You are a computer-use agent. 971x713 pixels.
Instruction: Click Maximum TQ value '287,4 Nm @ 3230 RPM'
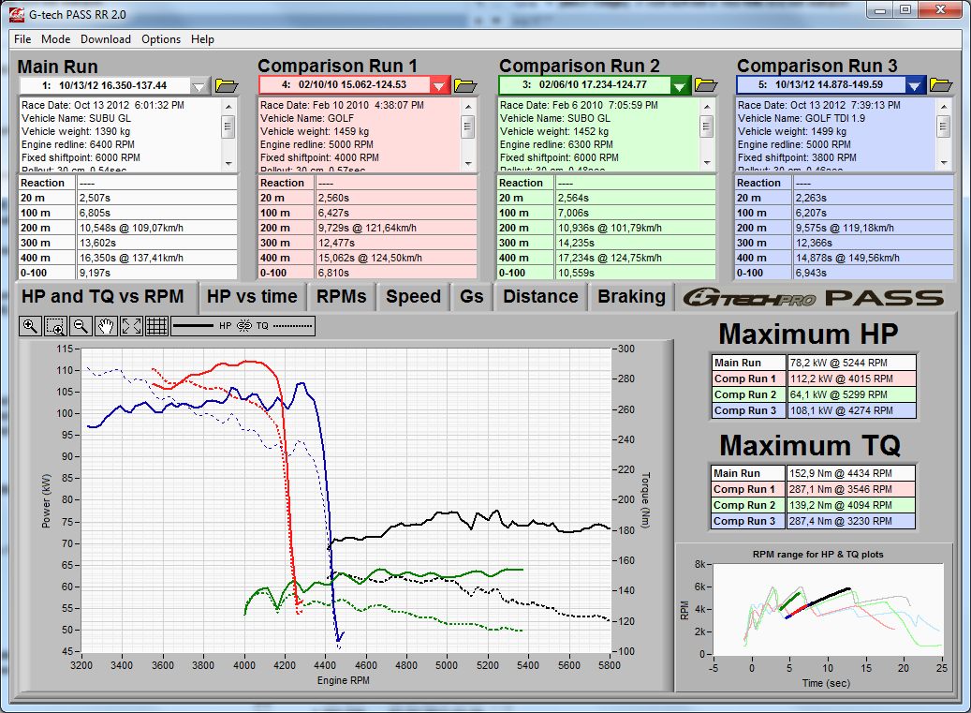pos(850,522)
